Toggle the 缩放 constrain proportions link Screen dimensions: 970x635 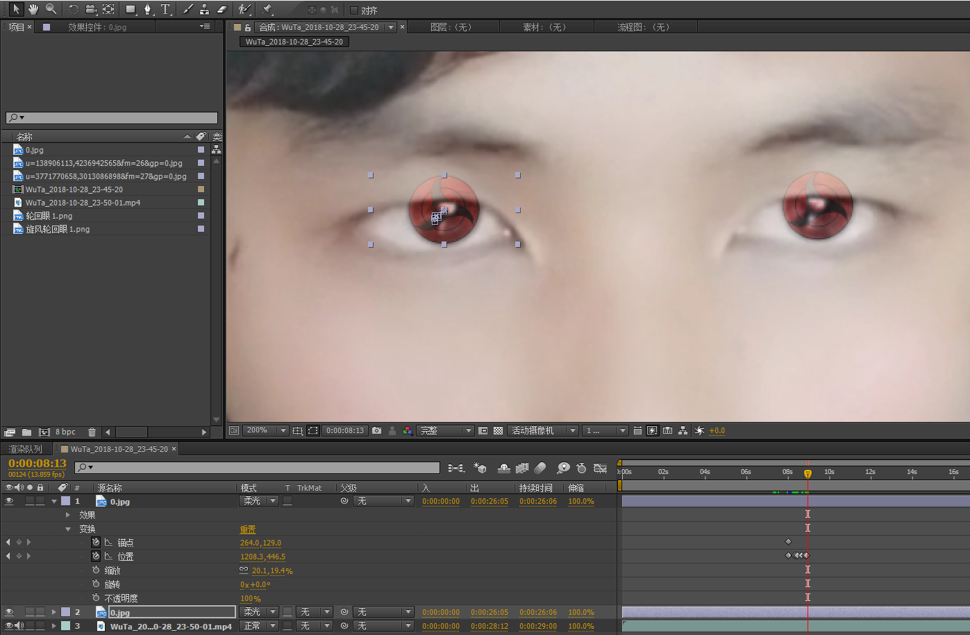pos(244,570)
